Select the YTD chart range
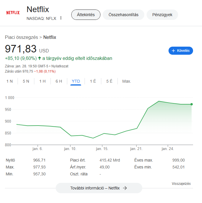Image resolution: width=202 pixels, height=203 pixels. click(76, 81)
